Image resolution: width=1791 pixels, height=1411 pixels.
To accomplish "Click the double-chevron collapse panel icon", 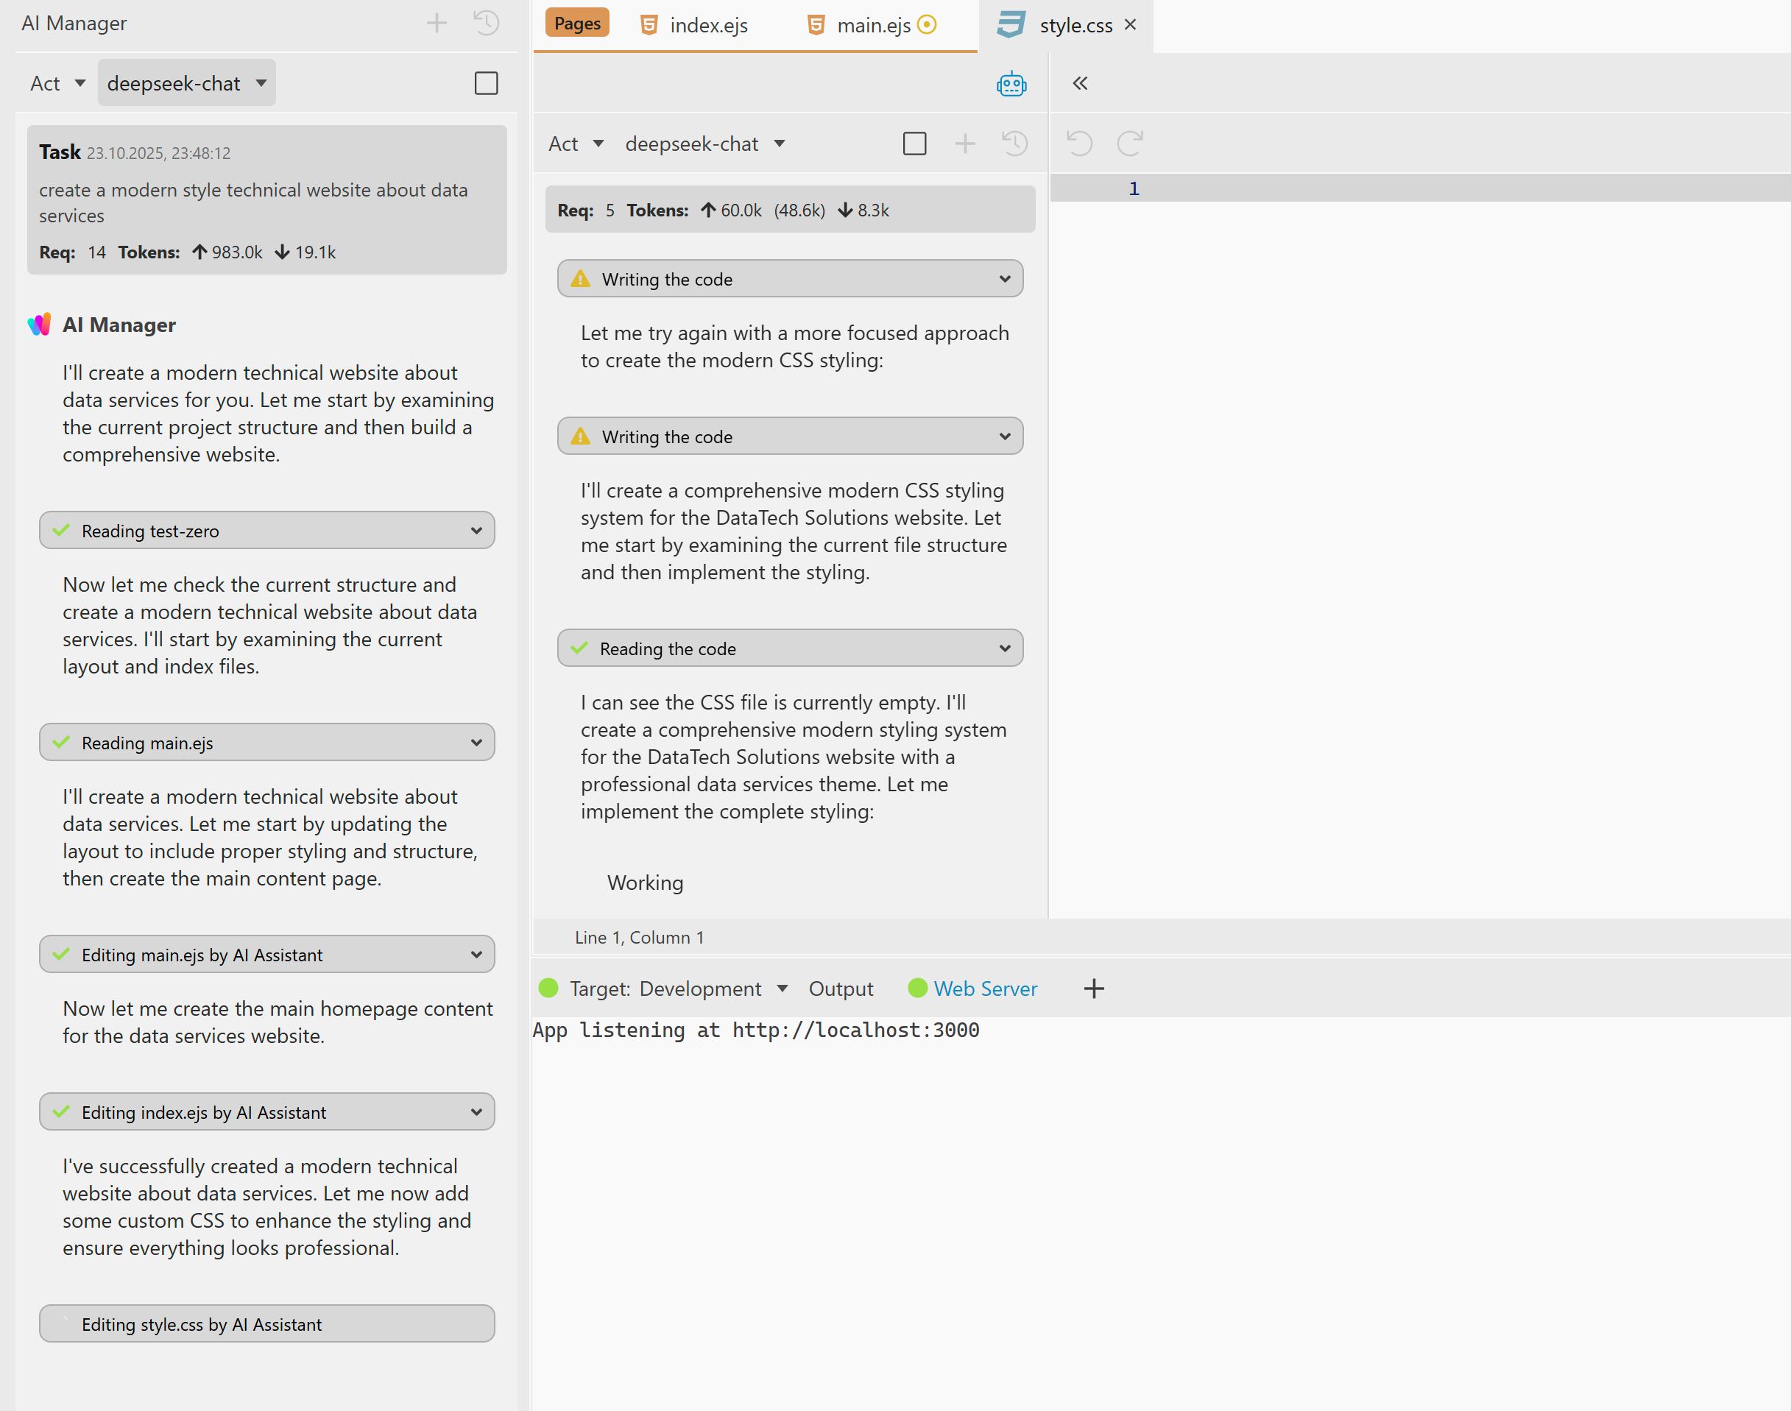I will [x=1080, y=83].
